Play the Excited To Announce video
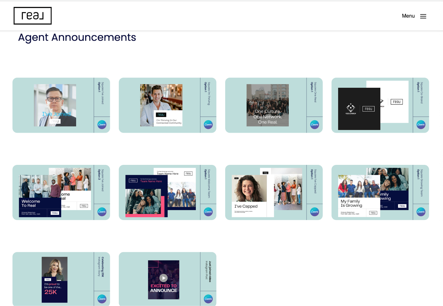Viewport: 443px width, 306px height. coord(163,278)
